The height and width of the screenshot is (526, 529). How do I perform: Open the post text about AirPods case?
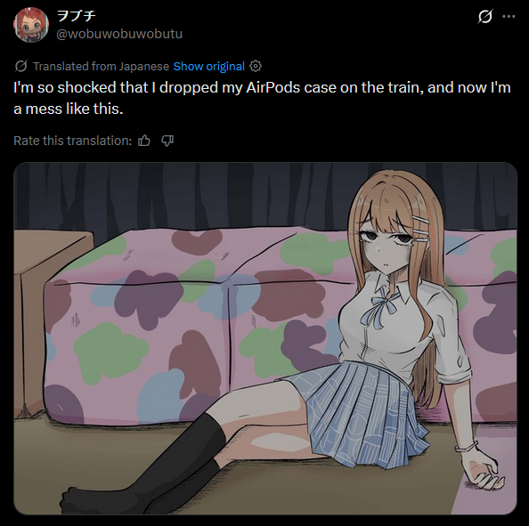(262, 98)
